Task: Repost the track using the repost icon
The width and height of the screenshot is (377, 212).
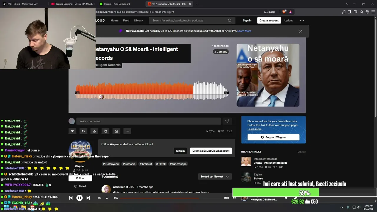Action: [x=83, y=131]
